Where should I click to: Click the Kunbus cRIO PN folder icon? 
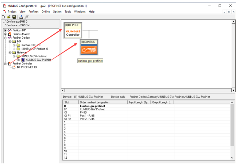tap(18, 45)
